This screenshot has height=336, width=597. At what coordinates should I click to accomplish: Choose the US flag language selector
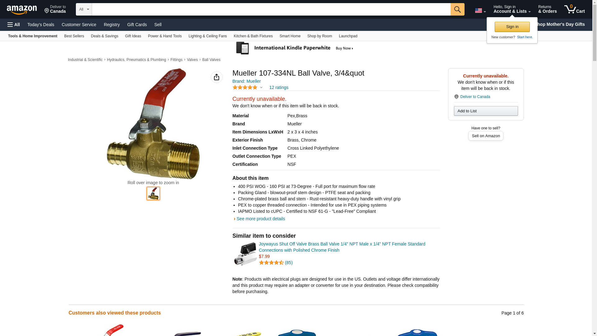click(x=480, y=11)
